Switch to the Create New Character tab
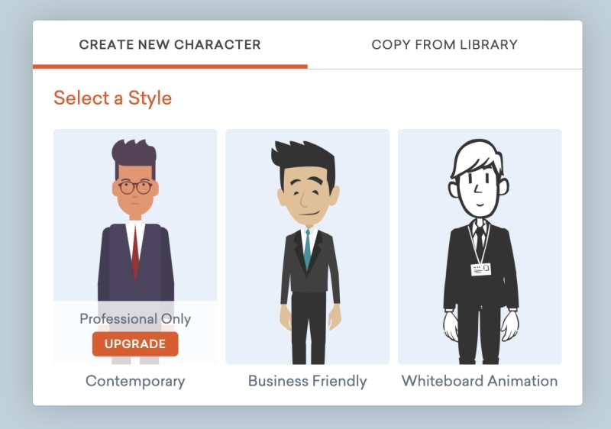The width and height of the screenshot is (611, 429). [170, 44]
